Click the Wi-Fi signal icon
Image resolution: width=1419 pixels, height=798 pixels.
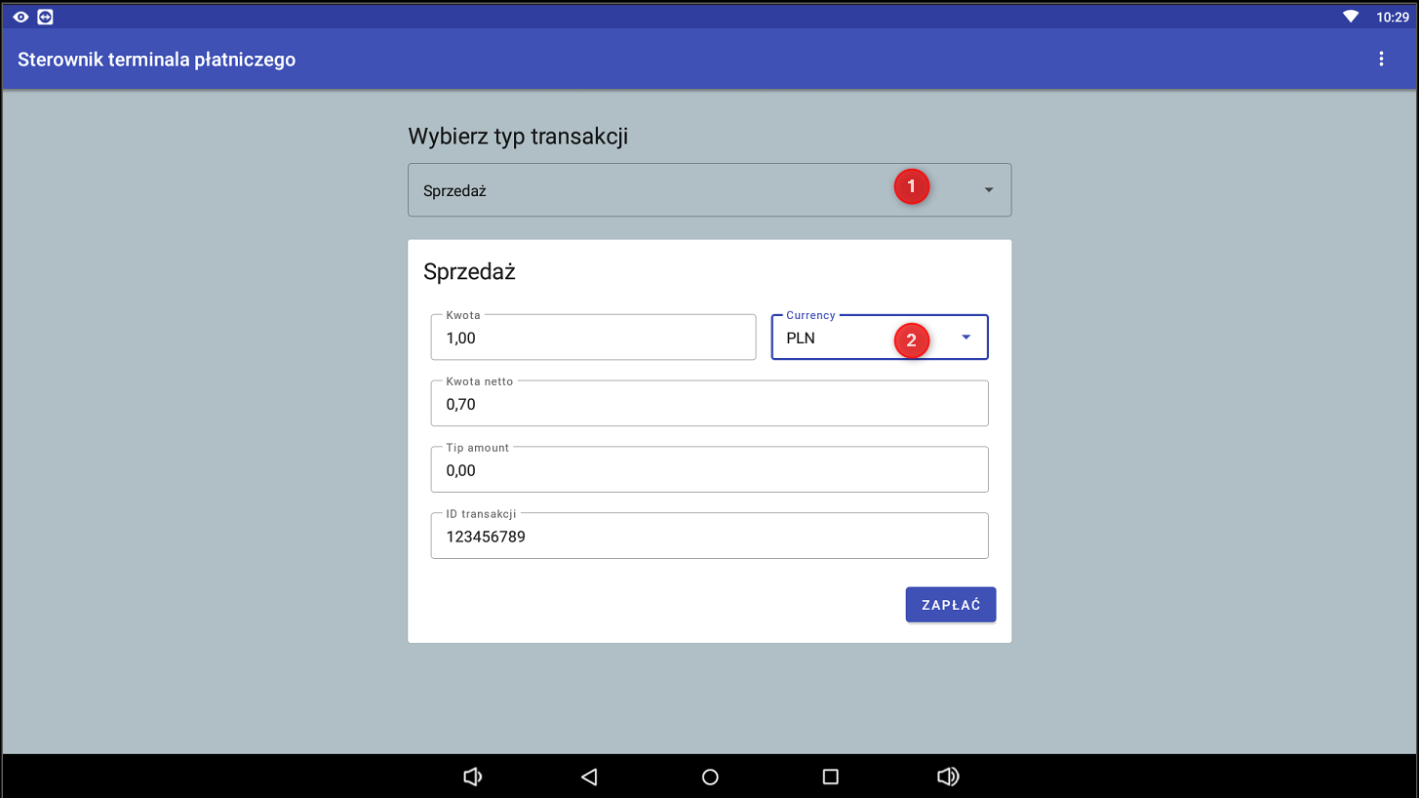[1351, 17]
